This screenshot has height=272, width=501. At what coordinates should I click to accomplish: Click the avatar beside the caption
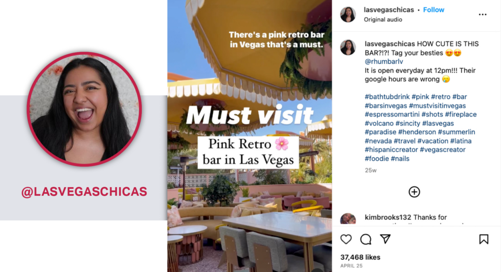[x=348, y=47]
